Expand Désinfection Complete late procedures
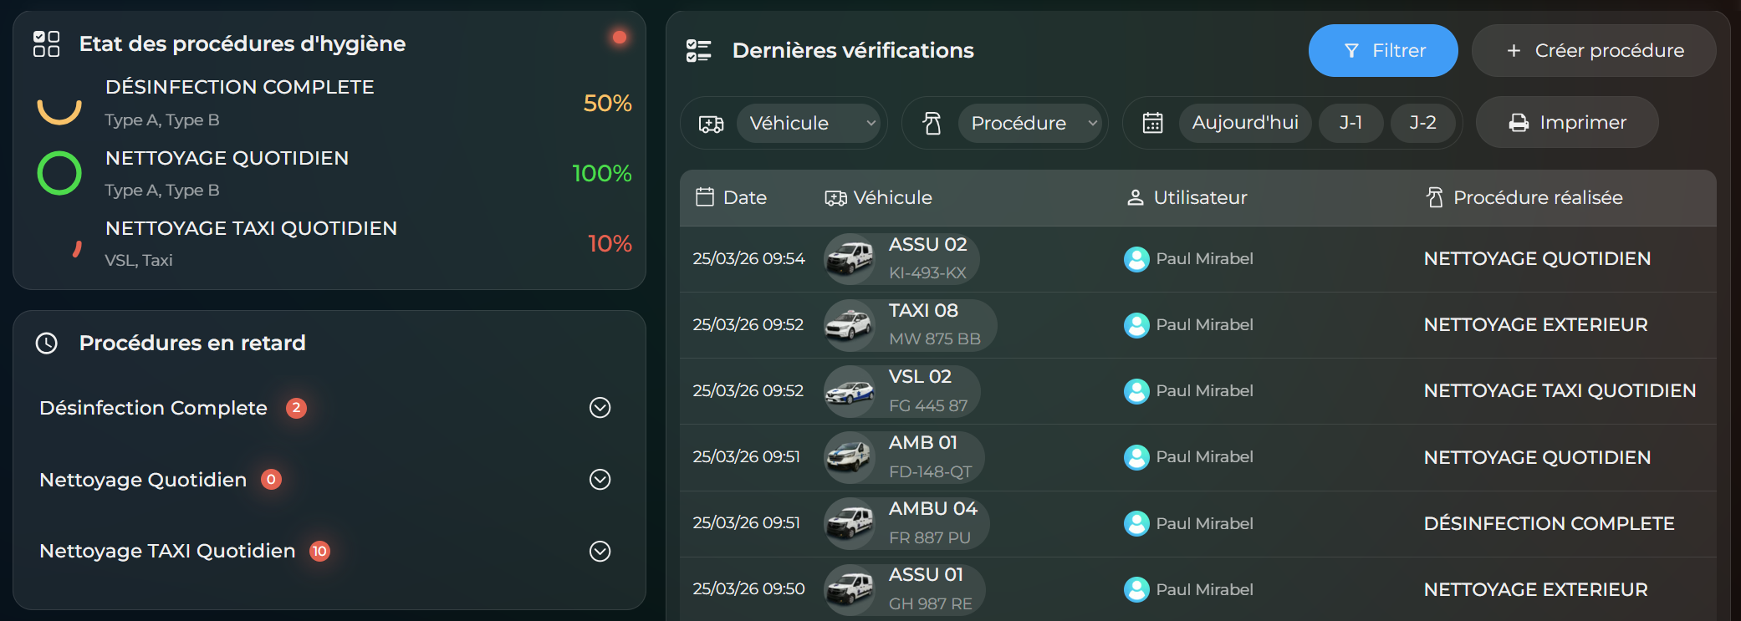This screenshot has height=621, width=1741. [x=600, y=408]
